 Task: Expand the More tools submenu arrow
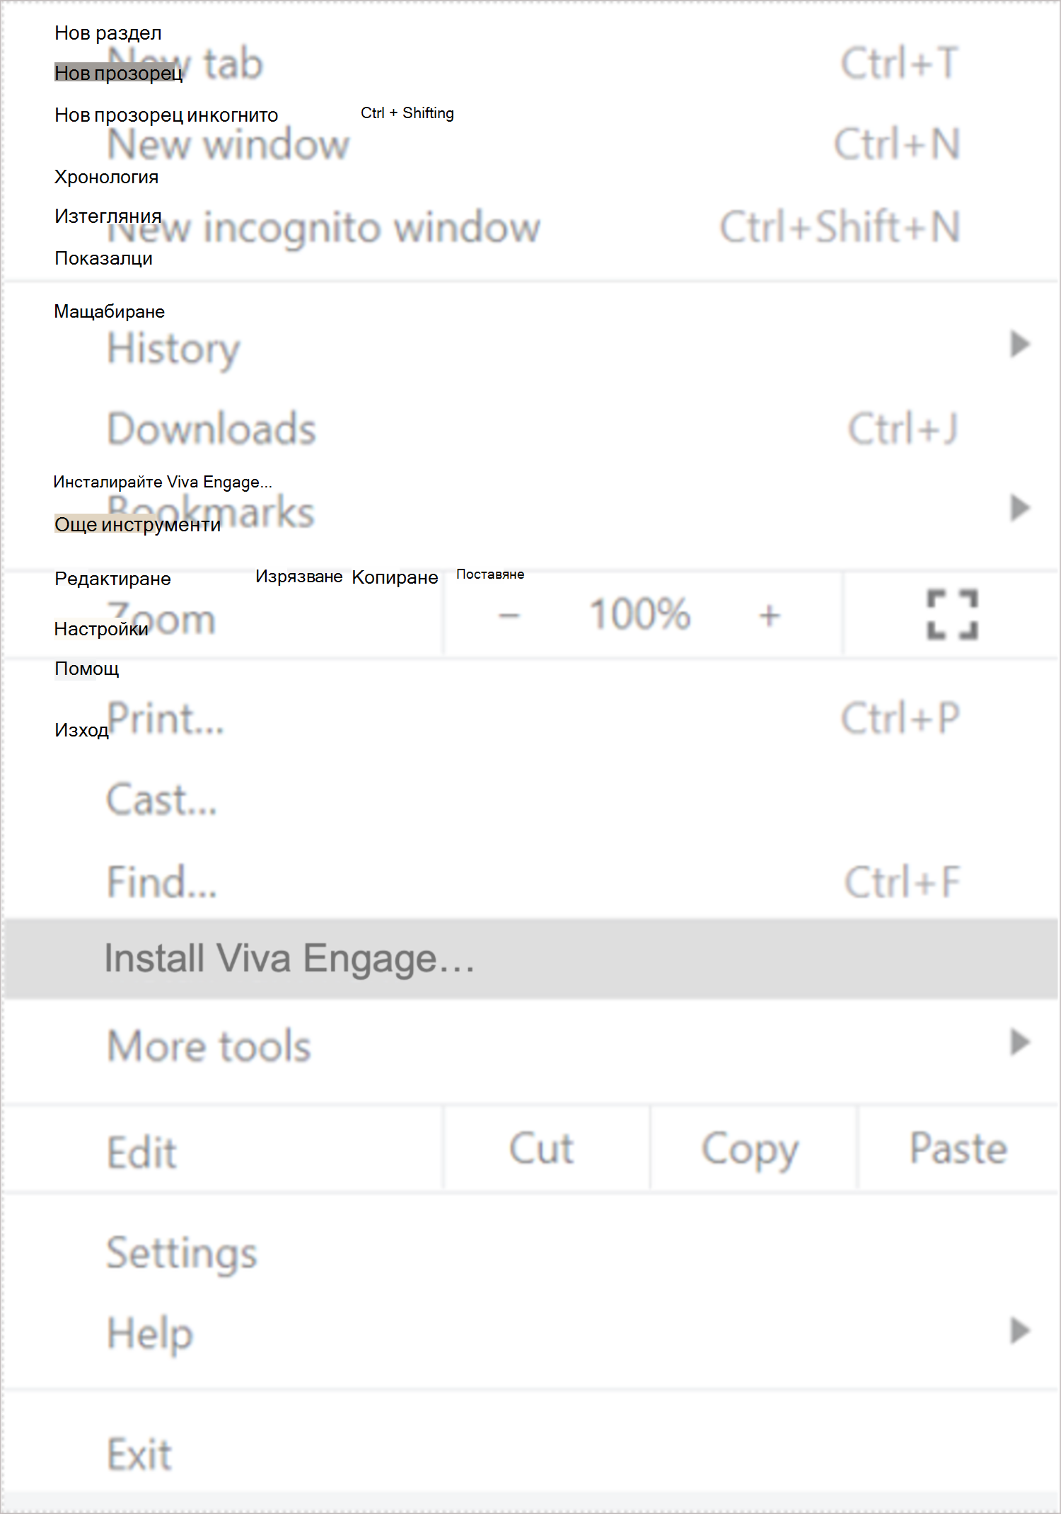click(1019, 1042)
